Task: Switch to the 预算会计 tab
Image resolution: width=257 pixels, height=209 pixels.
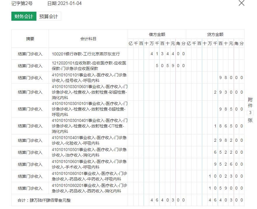Action: (48, 16)
